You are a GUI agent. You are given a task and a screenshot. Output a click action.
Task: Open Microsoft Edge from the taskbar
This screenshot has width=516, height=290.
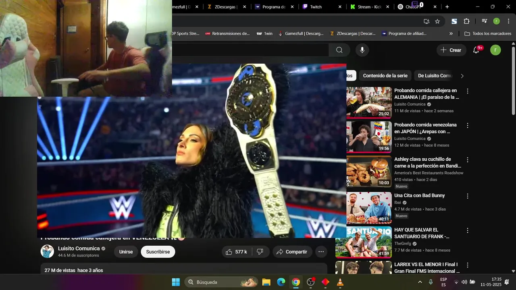(x=281, y=282)
